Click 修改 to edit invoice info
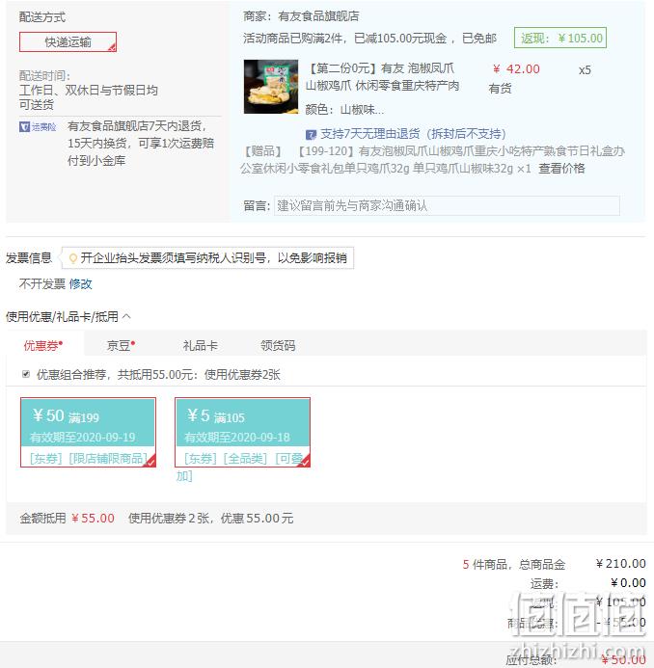This screenshot has width=654, height=668. point(80,283)
